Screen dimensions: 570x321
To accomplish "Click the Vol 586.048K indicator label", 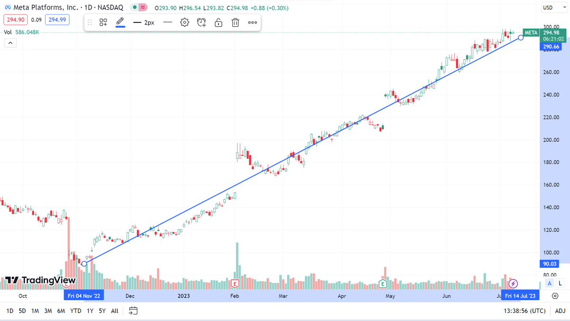I will coord(21,32).
